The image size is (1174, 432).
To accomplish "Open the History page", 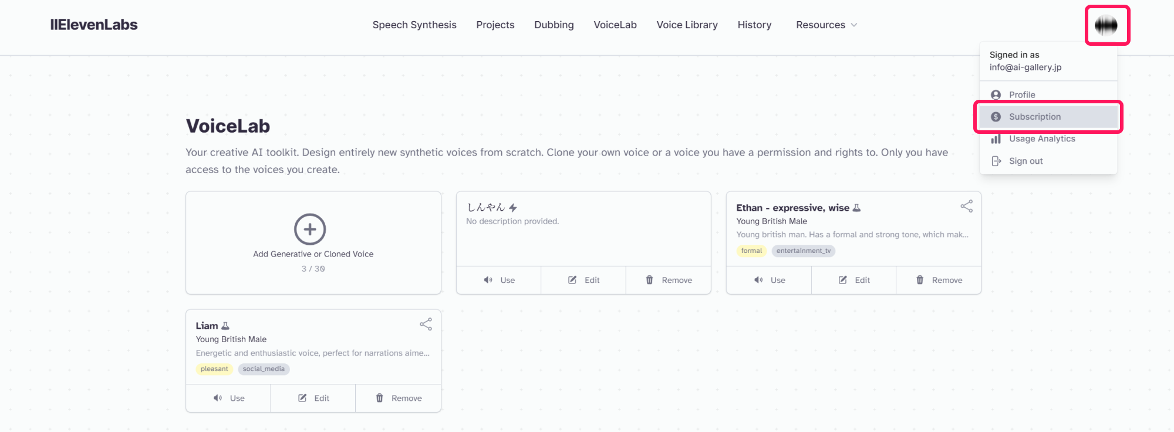I will pyautogui.click(x=754, y=25).
